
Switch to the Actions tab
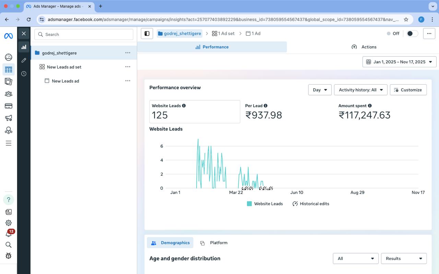364,47
